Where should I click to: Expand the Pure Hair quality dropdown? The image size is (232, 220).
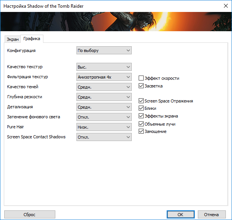(x=104, y=127)
